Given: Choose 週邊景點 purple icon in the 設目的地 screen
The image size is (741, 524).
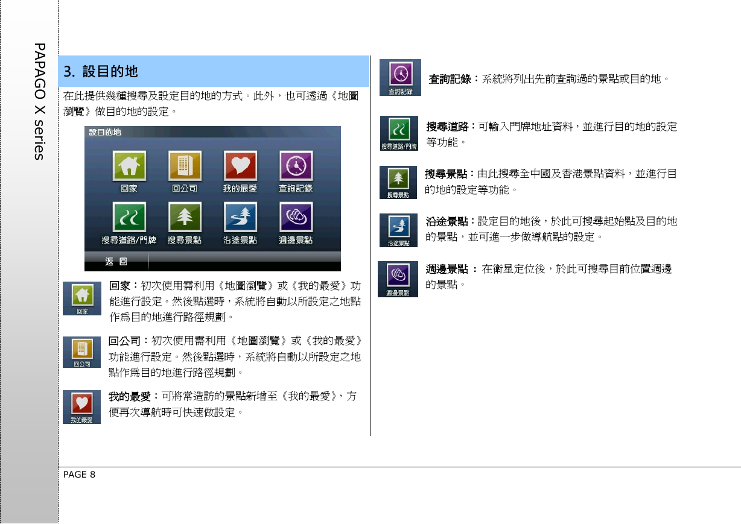Looking at the screenshot, I should (296, 216).
